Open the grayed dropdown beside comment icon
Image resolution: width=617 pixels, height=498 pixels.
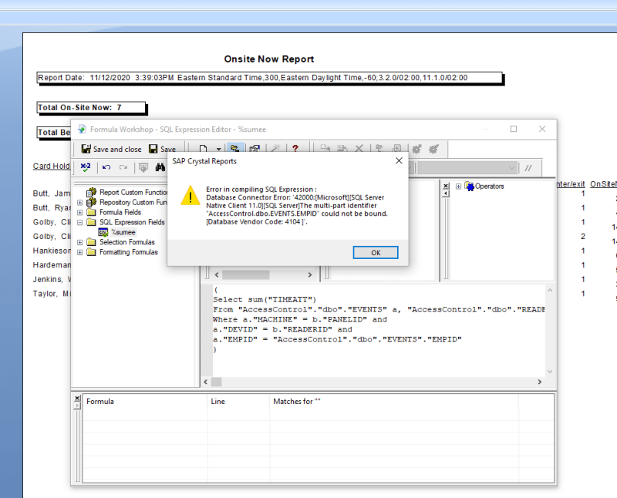click(467, 168)
